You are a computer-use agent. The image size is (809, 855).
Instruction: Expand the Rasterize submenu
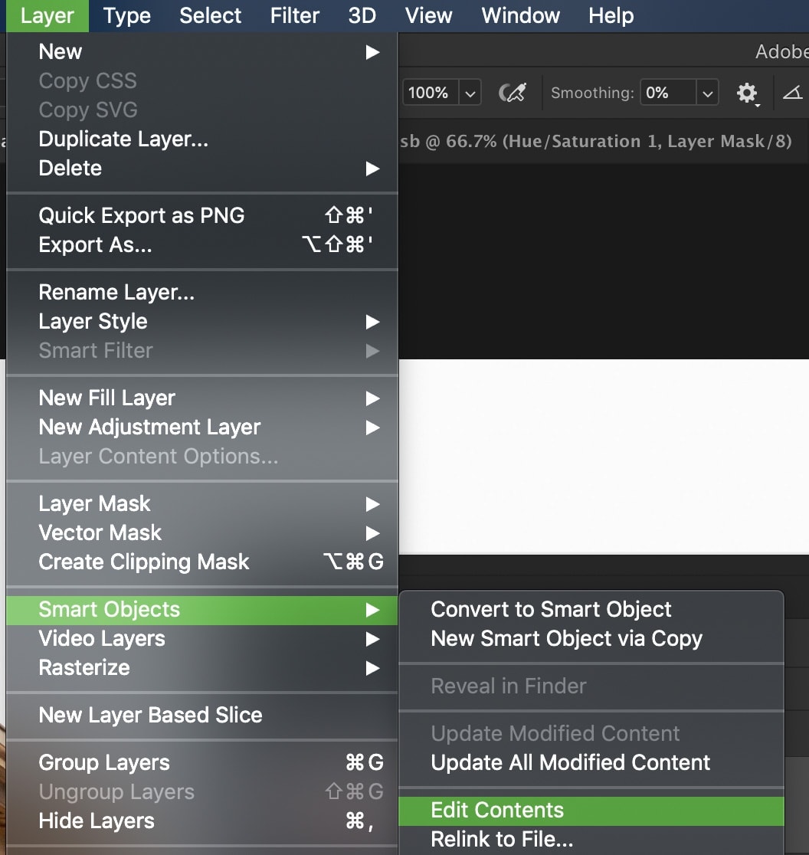(202, 668)
